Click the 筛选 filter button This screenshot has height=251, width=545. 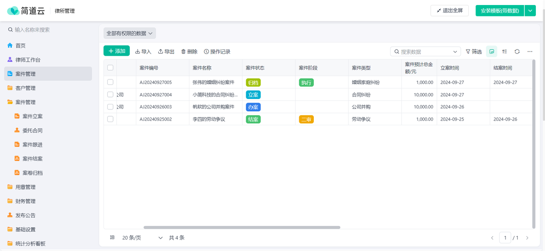click(474, 51)
